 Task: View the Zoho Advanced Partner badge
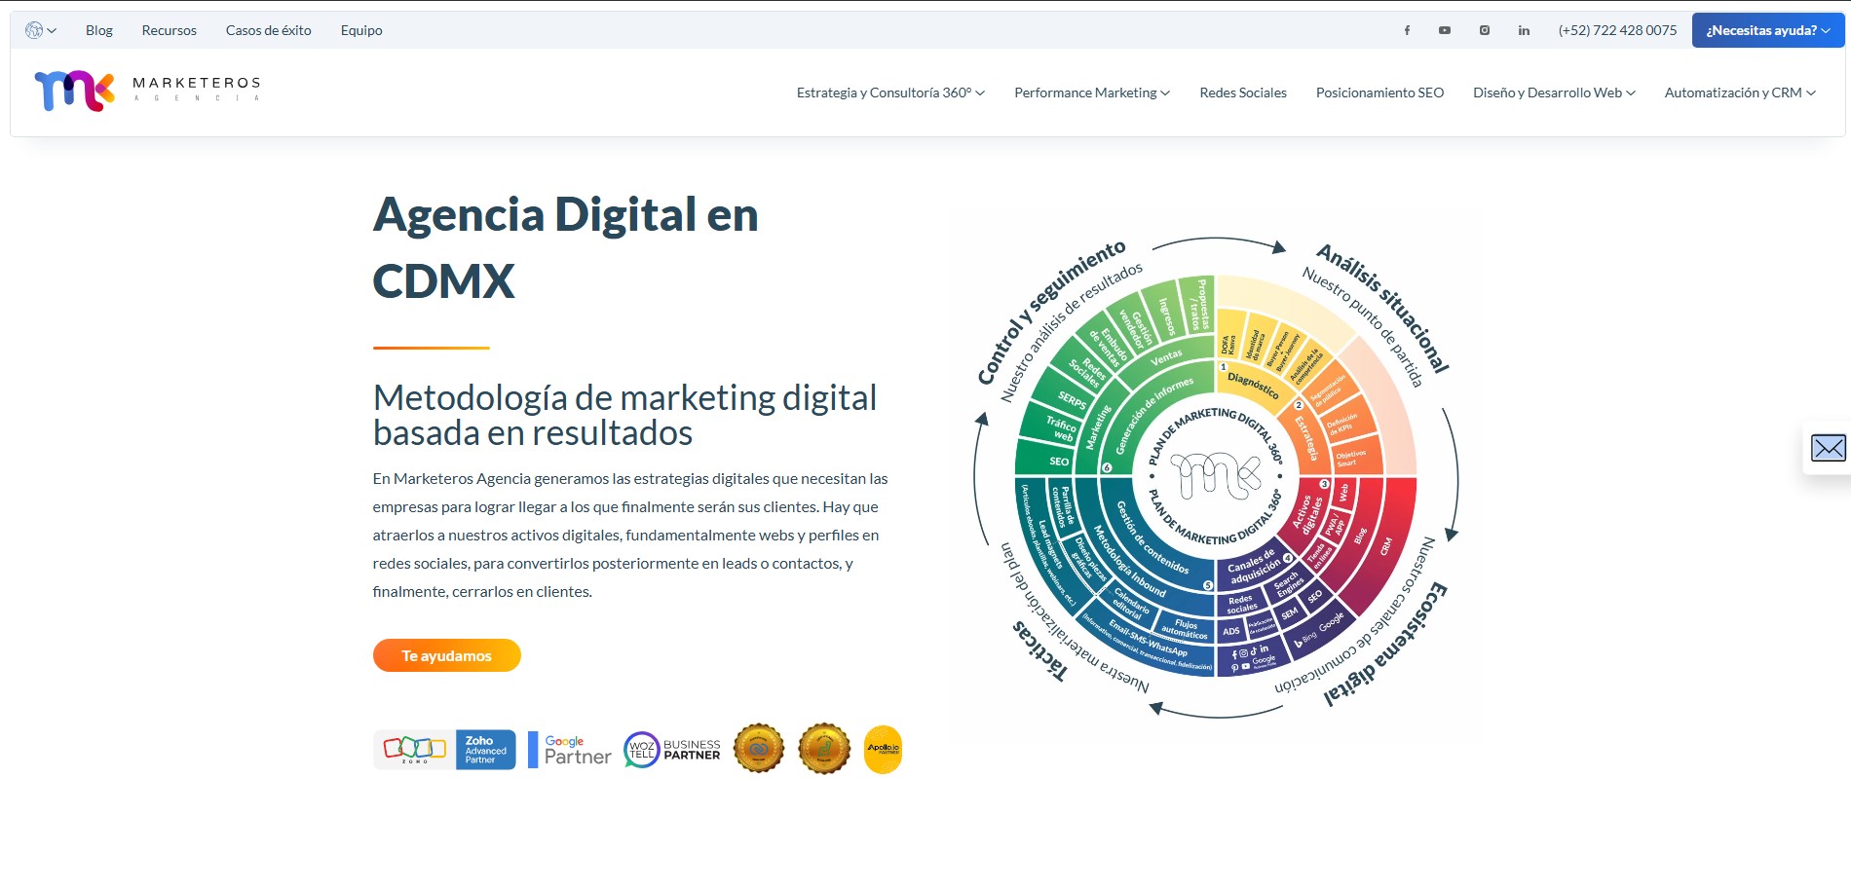click(x=444, y=750)
